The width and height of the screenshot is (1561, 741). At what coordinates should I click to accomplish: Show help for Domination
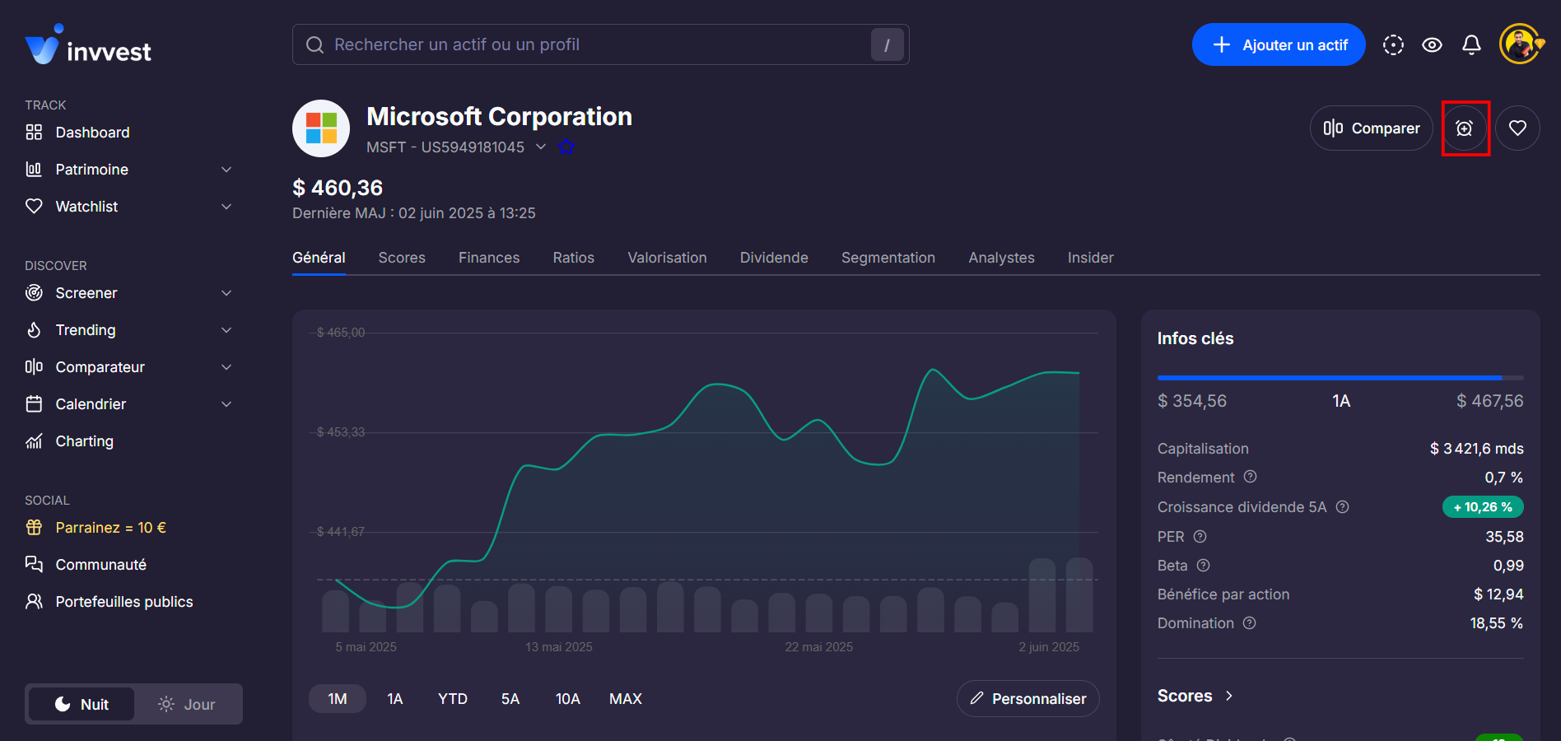coord(1249,623)
